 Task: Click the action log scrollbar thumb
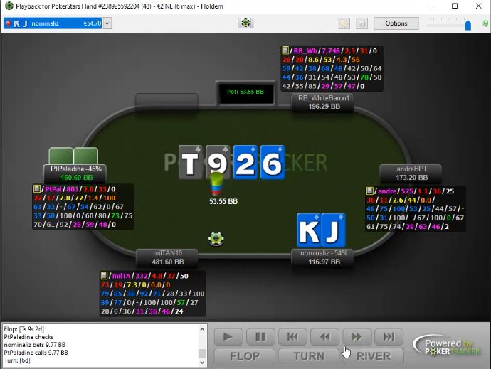pyautogui.click(x=202, y=353)
